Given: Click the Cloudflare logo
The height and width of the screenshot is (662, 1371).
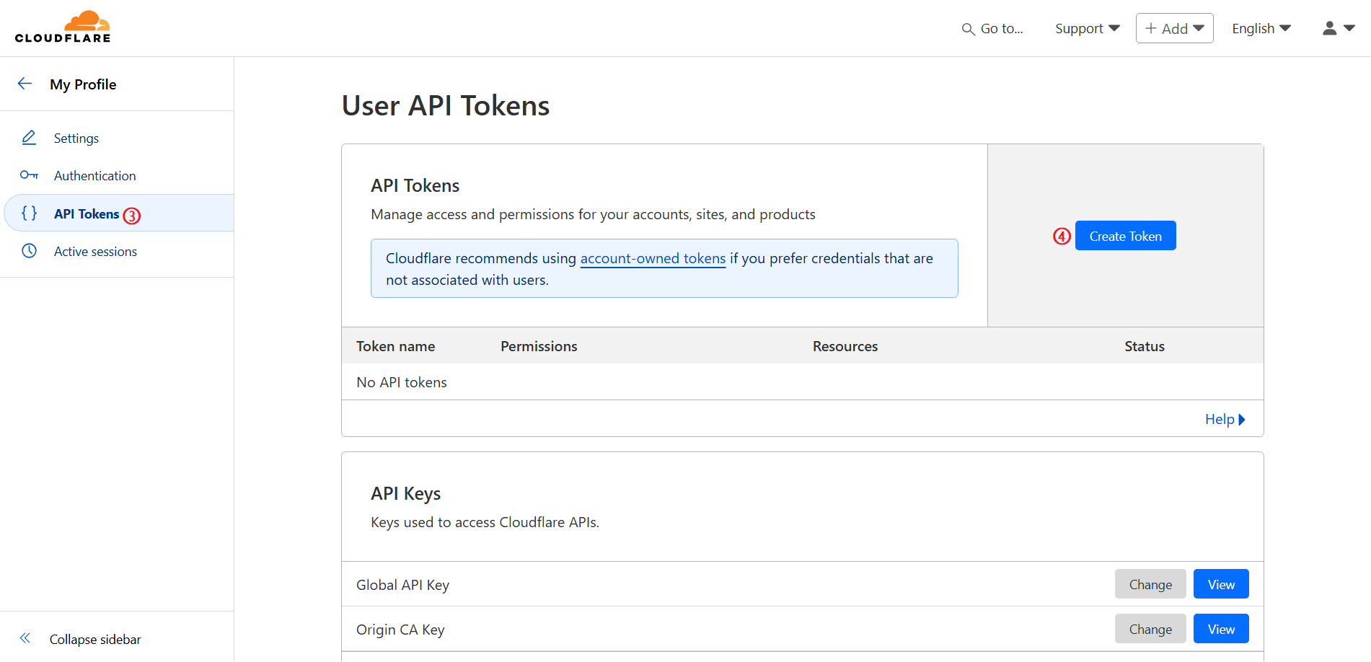Looking at the screenshot, I should 63,27.
